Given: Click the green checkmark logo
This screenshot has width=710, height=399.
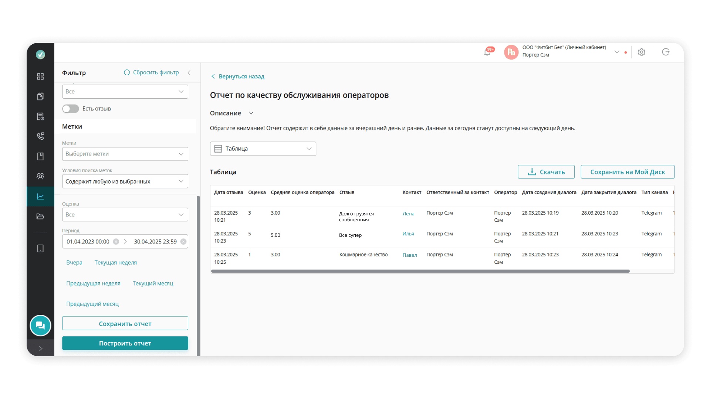Looking at the screenshot, I should tap(40, 54).
